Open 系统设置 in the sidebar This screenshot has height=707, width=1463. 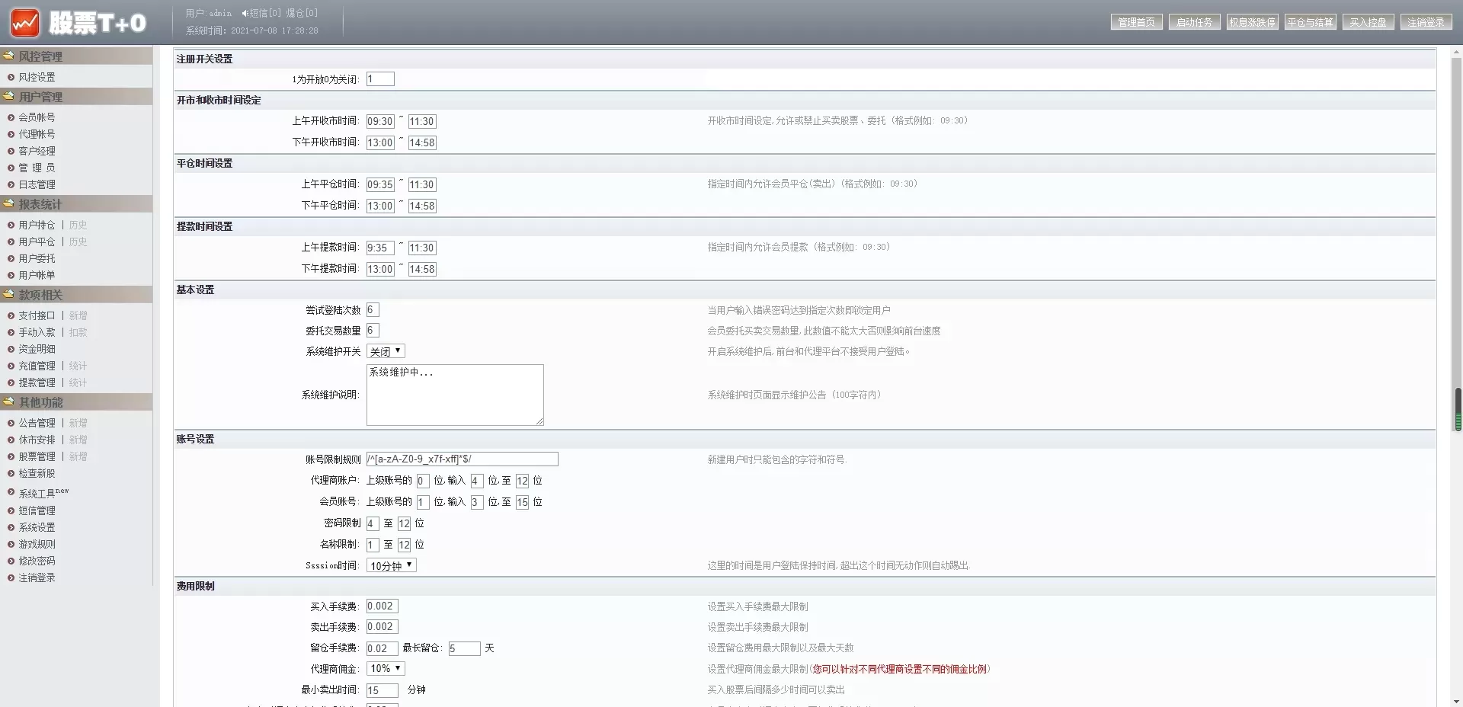[37, 527]
